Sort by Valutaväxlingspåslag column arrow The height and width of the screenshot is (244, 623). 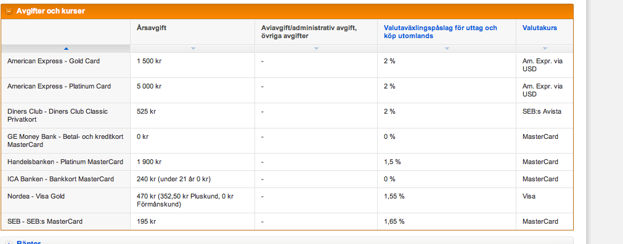(x=447, y=49)
